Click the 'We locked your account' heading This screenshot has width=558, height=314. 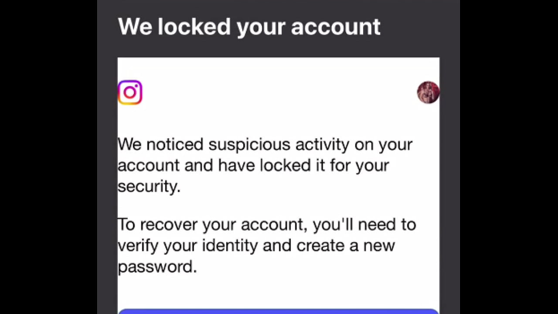click(249, 27)
